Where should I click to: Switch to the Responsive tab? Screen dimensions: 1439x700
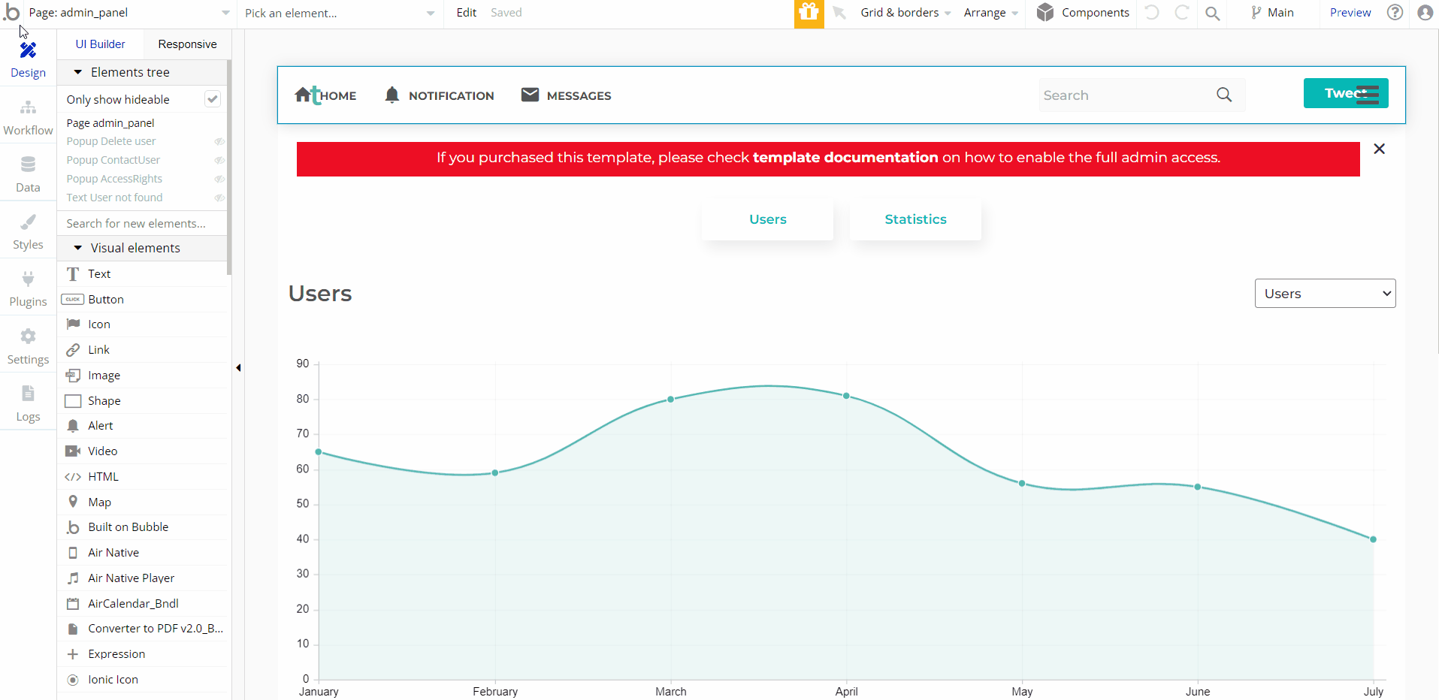tap(187, 44)
